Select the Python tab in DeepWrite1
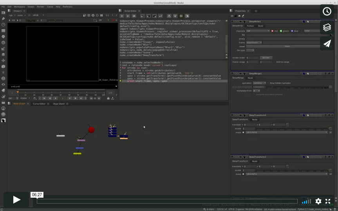Viewport: 338px width, 211px height. coord(250,26)
